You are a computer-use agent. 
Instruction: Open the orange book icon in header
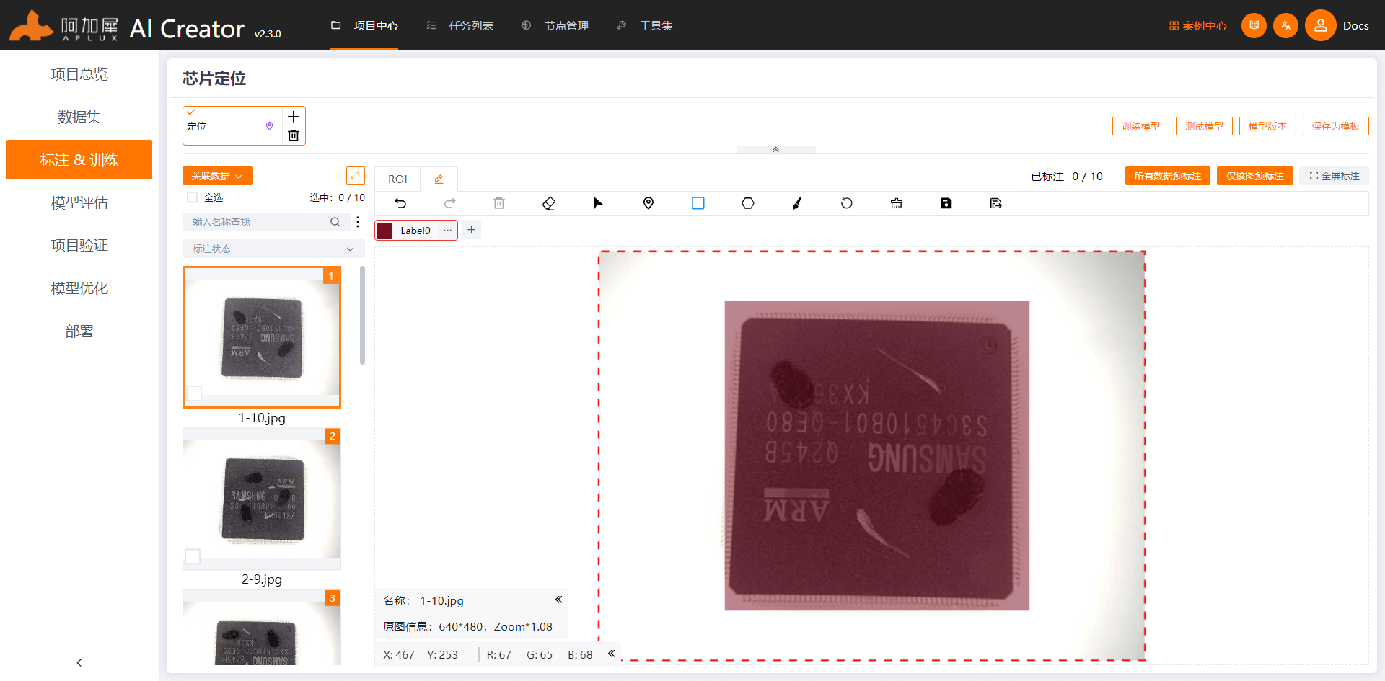[x=1254, y=25]
